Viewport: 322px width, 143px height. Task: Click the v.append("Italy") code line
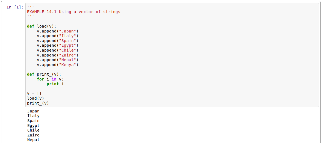58,36
